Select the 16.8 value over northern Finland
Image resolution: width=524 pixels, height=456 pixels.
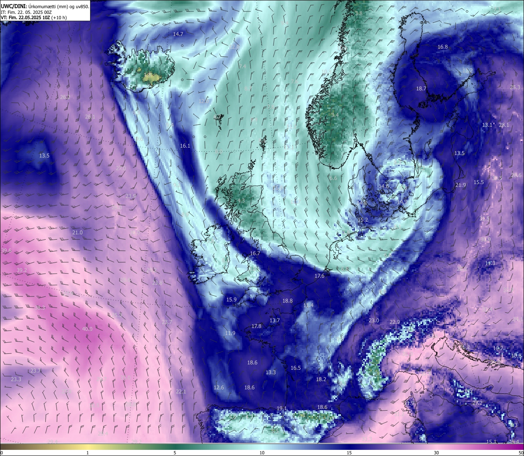point(443,47)
